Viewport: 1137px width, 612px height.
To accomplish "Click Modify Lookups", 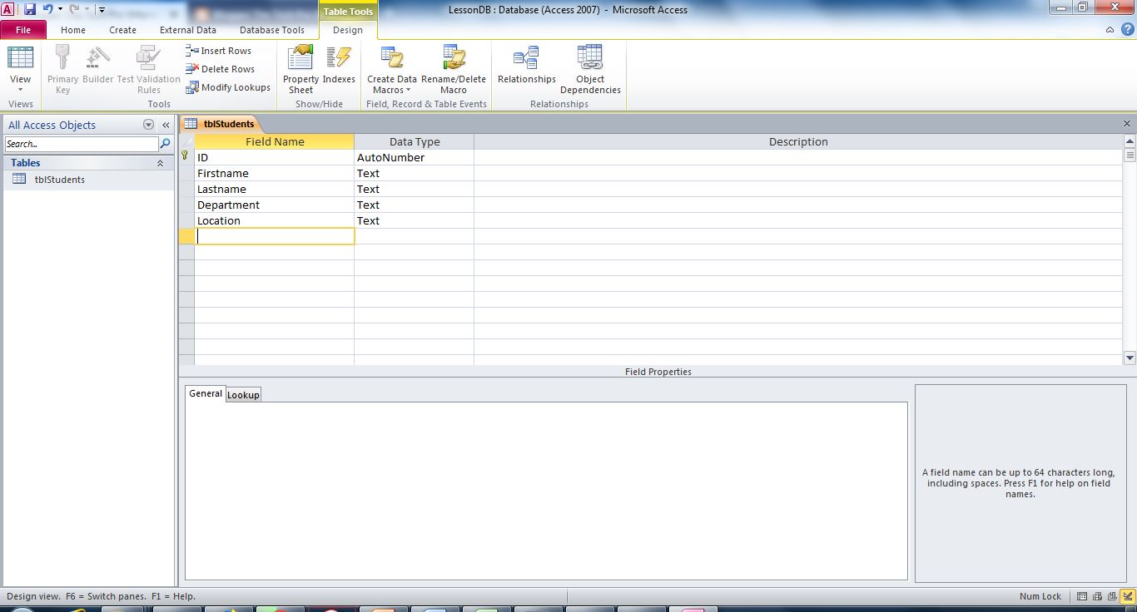I will [228, 87].
